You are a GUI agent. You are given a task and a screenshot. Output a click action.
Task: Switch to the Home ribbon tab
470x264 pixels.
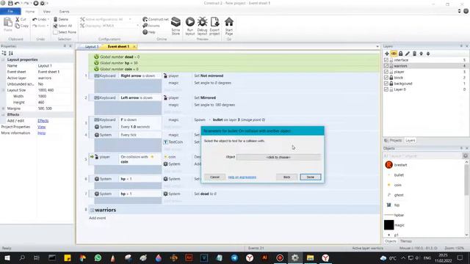pyautogui.click(x=30, y=12)
